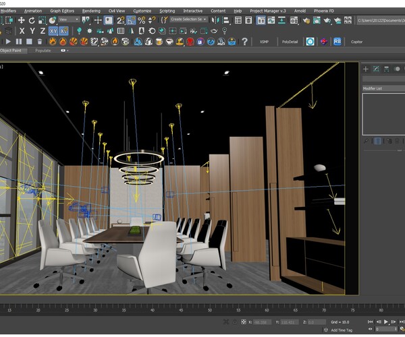Open the Phoenix FD menu
The height and width of the screenshot is (337, 405).
[325, 11]
